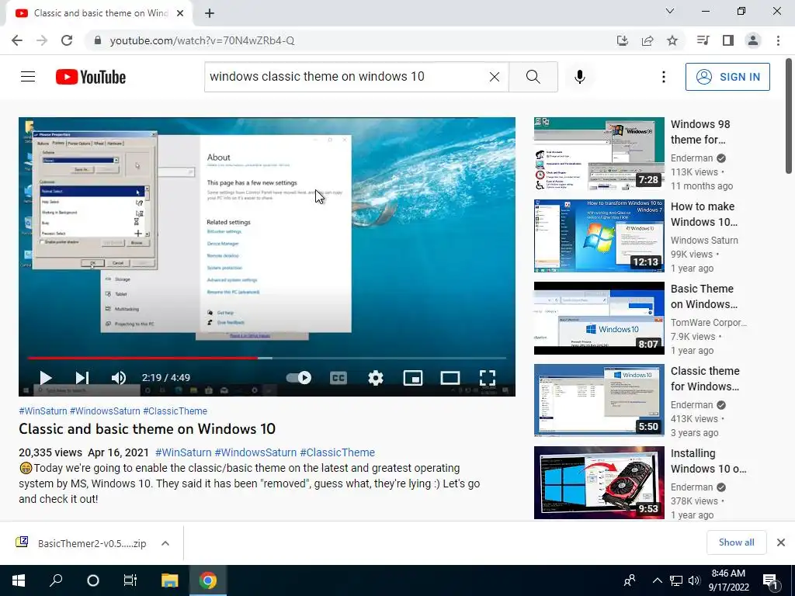Click the SIGN IN button
Screen dimensions: 795x596
coord(727,77)
